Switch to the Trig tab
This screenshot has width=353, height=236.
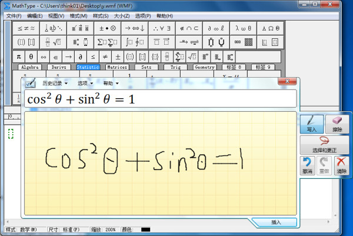175,67
